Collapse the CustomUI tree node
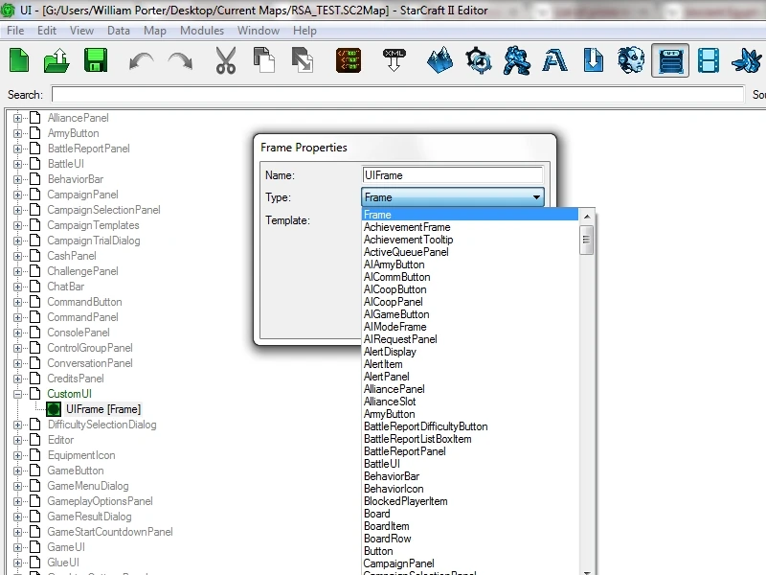Screen dimensions: 766x575 click(17, 394)
